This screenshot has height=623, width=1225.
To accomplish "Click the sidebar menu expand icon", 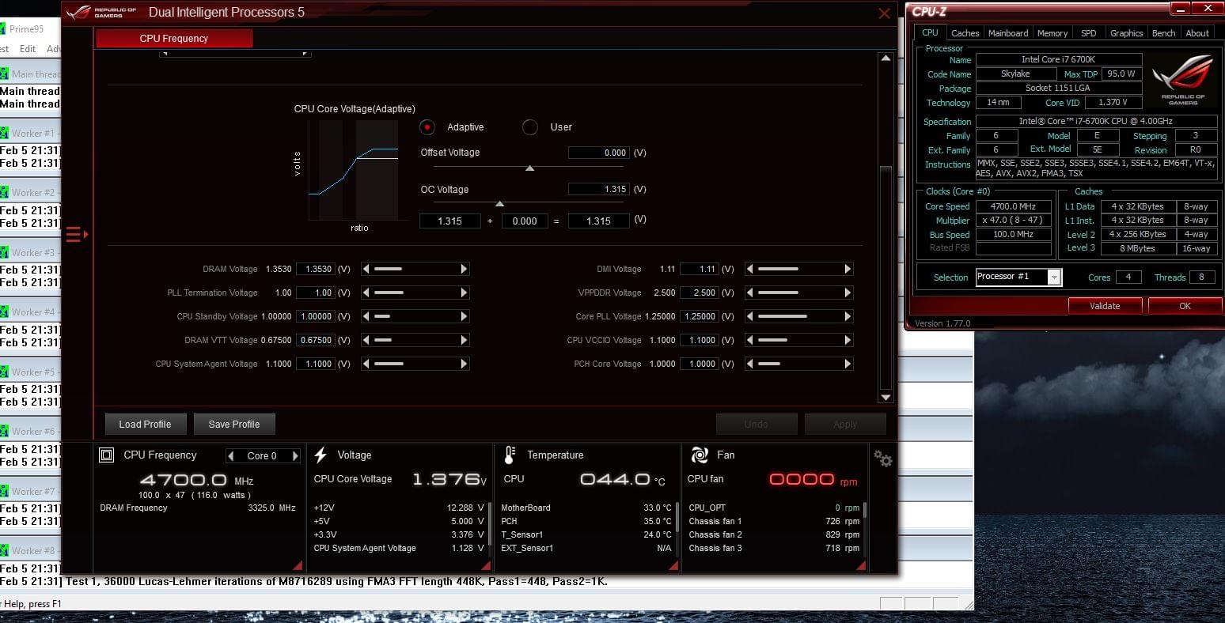I will (x=76, y=234).
